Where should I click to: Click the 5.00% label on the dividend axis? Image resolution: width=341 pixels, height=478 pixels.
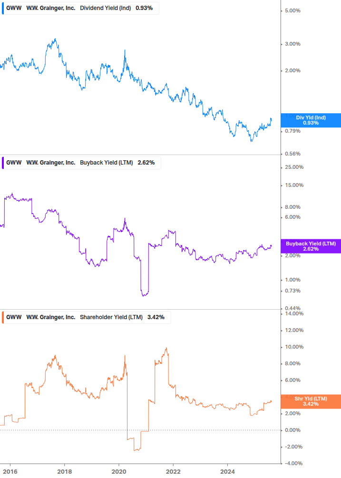pyautogui.click(x=292, y=10)
